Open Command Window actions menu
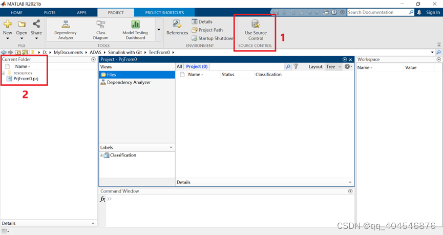The width and height of the screenshot is (443, 235). coord(350,192)
